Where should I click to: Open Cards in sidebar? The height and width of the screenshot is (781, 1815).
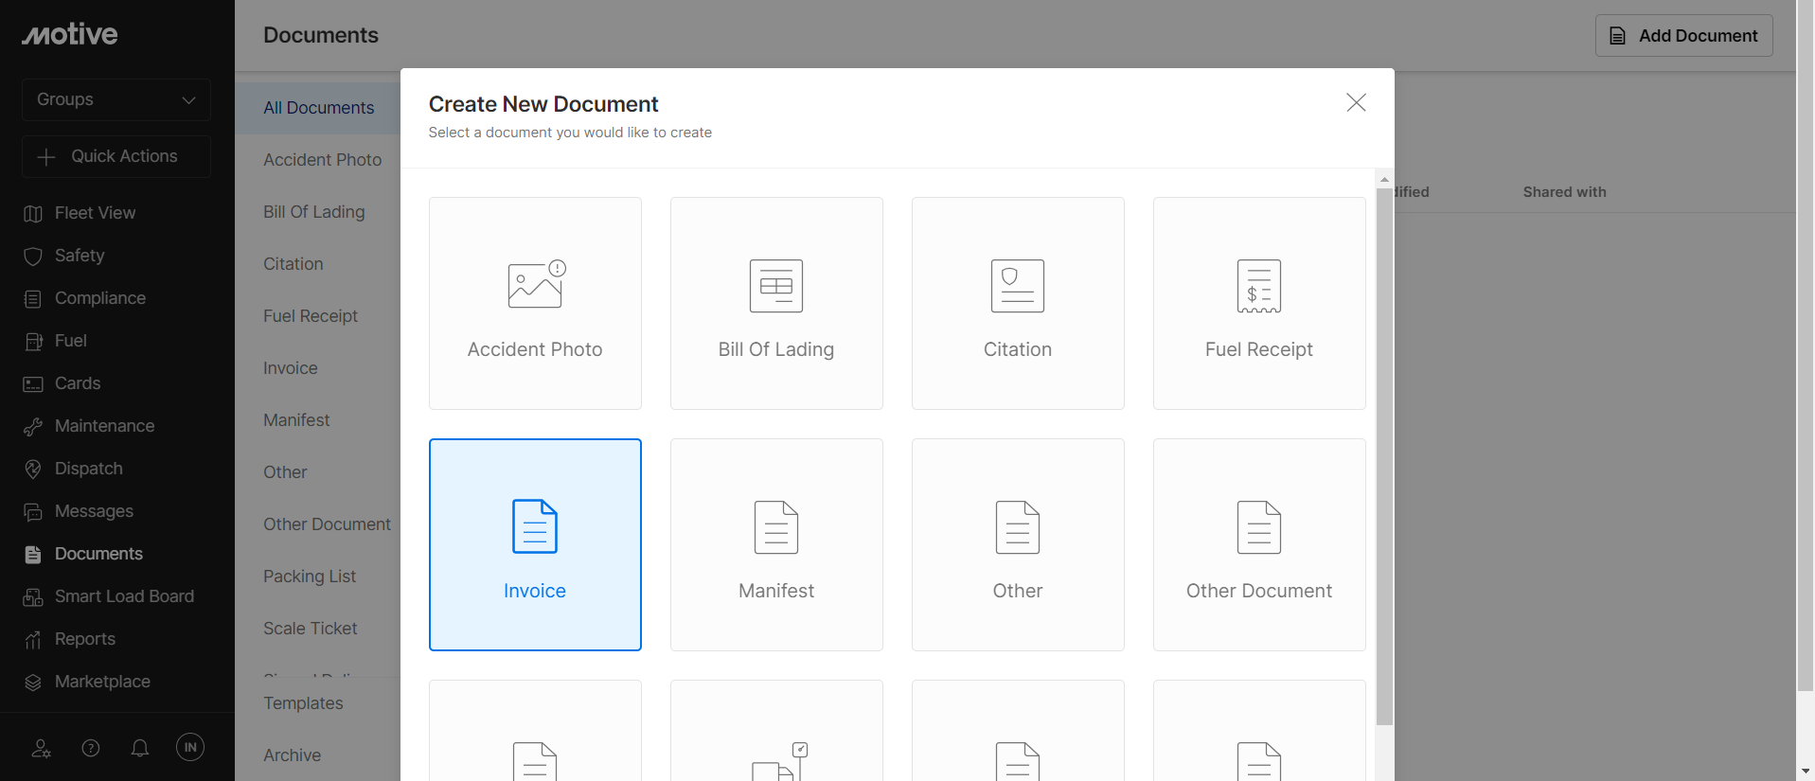(x=78, y=383)
